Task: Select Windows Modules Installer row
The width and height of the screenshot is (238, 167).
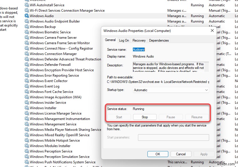Action: point(50,146)
